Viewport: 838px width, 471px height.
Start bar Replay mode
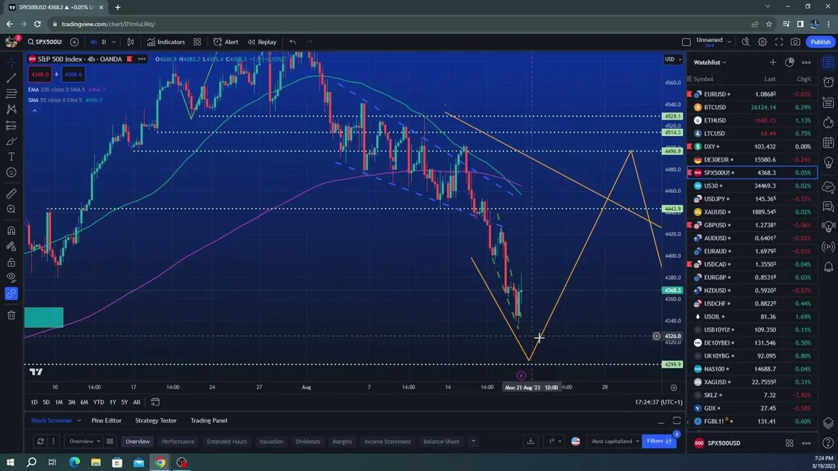tap(262, 42)
